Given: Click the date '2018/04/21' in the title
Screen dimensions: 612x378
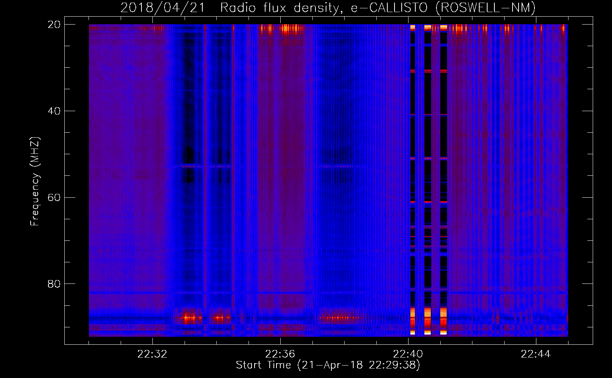Looking at the screenshot, I should 162,8.
